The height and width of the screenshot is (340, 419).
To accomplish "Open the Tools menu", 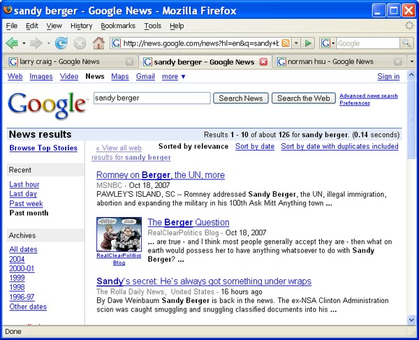I will coord(152,26).
